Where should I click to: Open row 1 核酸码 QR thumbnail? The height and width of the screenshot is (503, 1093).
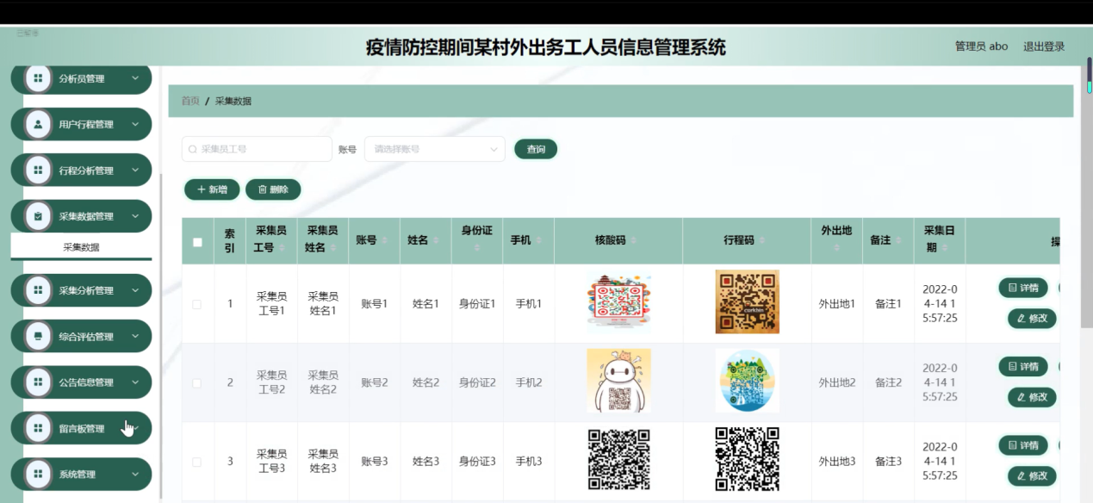pos(618,301)
